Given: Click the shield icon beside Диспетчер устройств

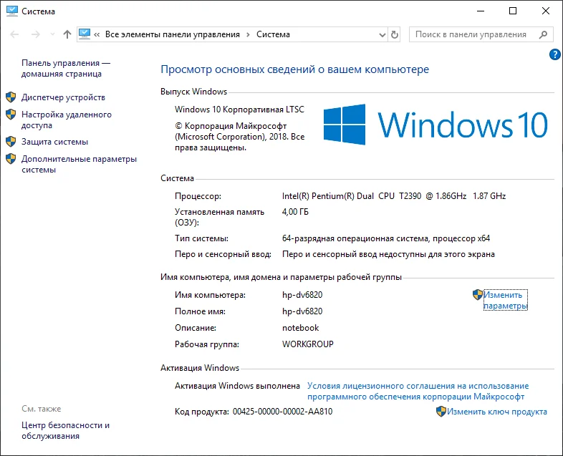Looking at the screenshot, I should [11, 97].
